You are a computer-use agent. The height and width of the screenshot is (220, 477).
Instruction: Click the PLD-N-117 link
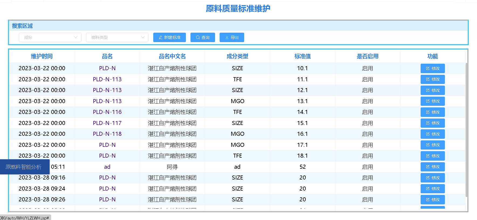107,123
